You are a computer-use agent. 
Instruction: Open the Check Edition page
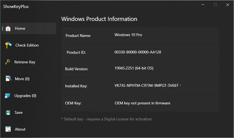(27, 45)
